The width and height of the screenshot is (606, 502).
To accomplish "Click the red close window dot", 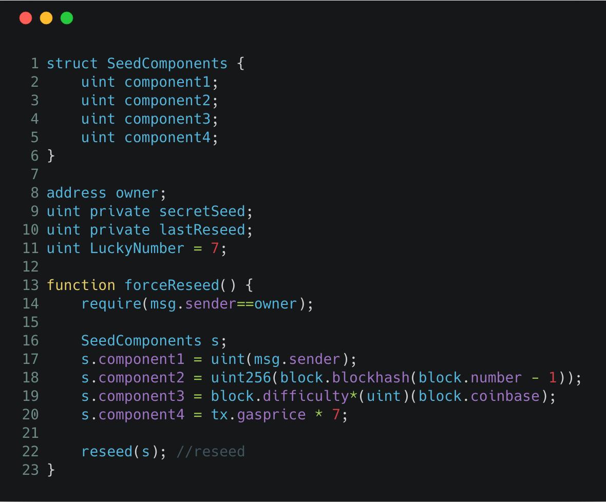I will tap(26, 18).
